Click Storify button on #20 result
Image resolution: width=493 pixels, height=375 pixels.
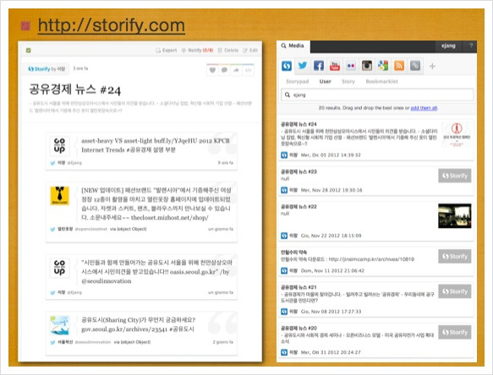click(x=455, y=332)
